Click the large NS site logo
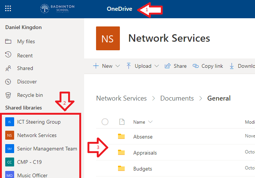This screenshot has height=178, width=255. 108,38
